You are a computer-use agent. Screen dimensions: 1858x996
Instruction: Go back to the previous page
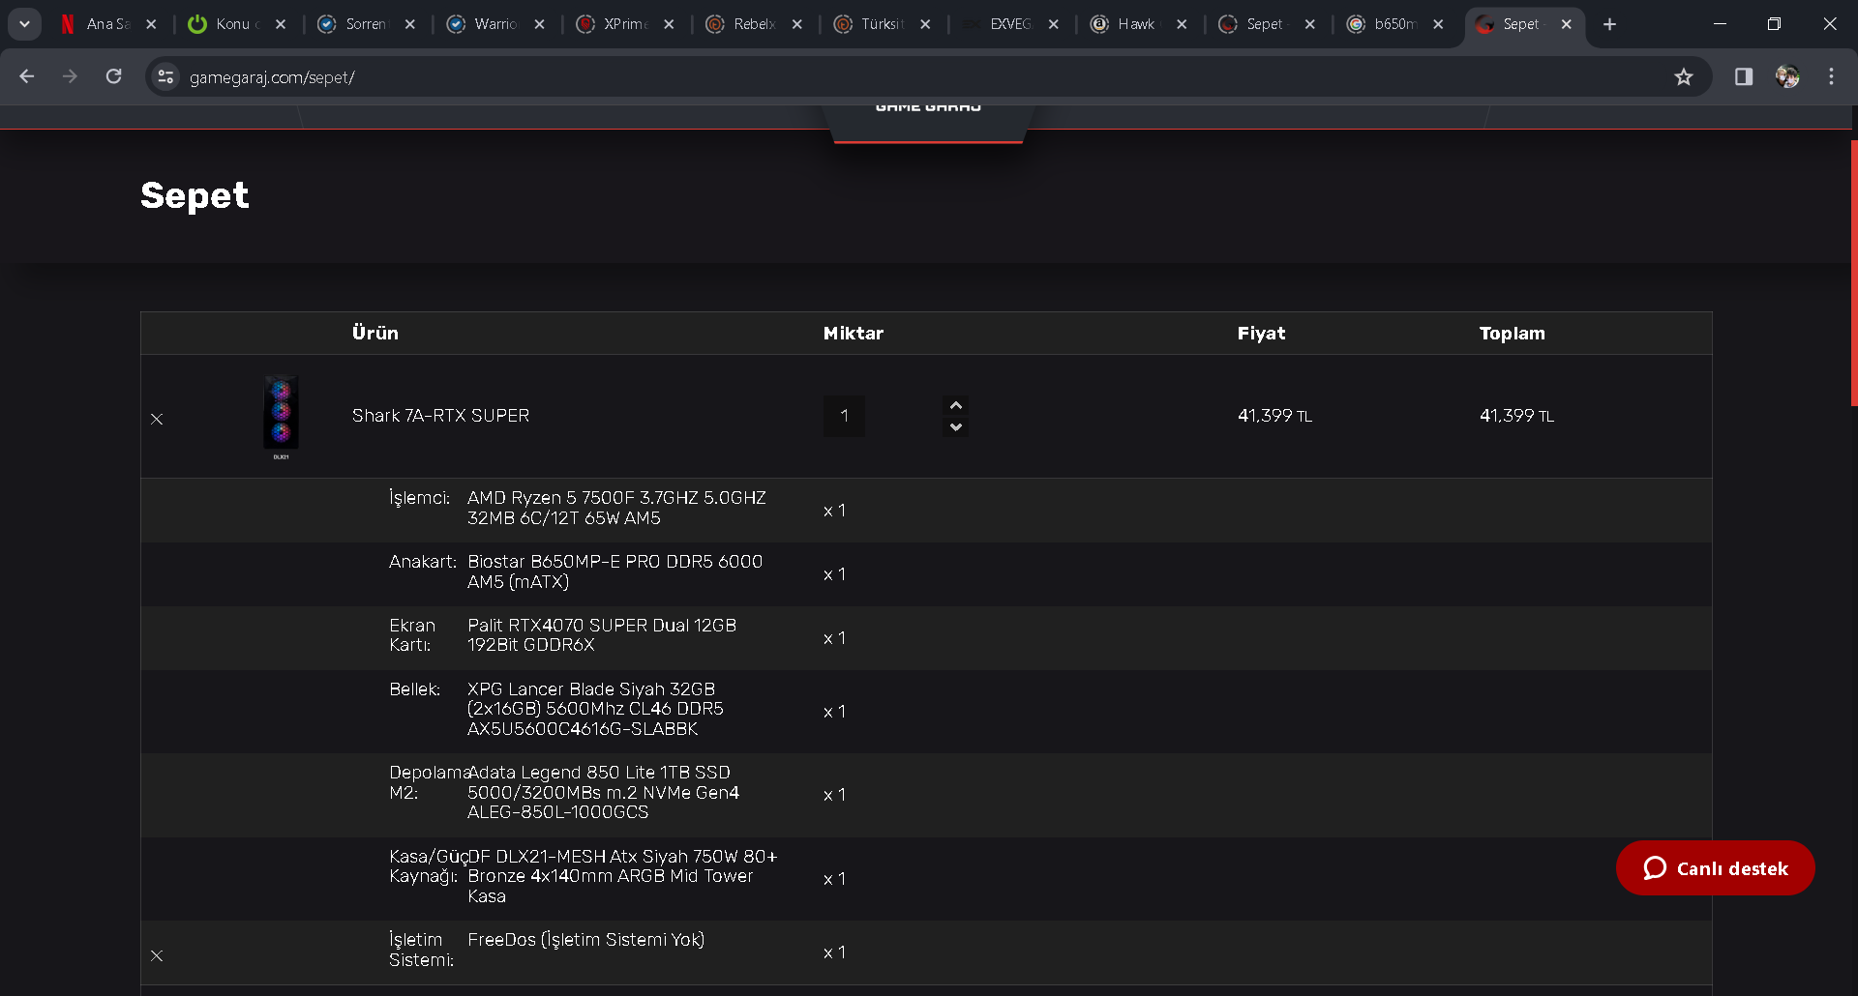coord(27,76)
